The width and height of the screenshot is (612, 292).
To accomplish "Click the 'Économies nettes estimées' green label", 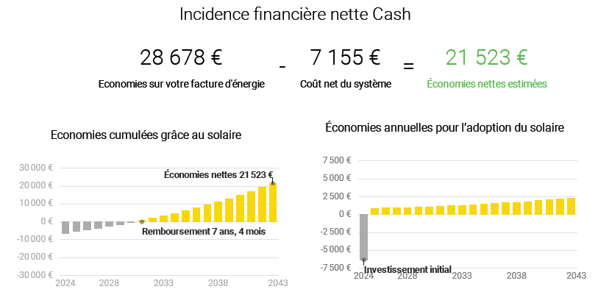I will [487, 84].
